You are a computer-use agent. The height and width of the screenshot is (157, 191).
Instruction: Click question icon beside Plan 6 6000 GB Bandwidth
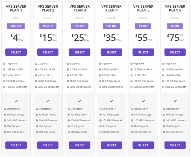pyautogui.click(x=163, y=87)
